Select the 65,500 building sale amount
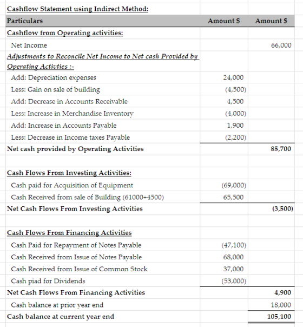Viewport: 303px width, 327px height. pos(233,197)
